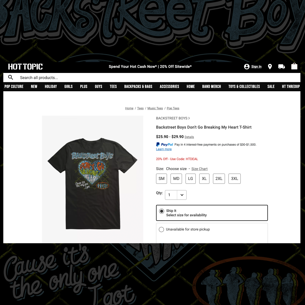The width and height of the screenshot is (305, 305).
Task: Click the Music Tees breadcrumb
Action: click(x=155, y=108)
